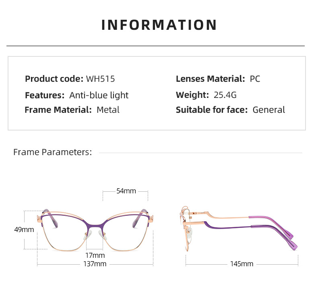This screenshot has height=286, width=318.
Task: Click the Lenses Material PC value
Action: tap(255, 79)
